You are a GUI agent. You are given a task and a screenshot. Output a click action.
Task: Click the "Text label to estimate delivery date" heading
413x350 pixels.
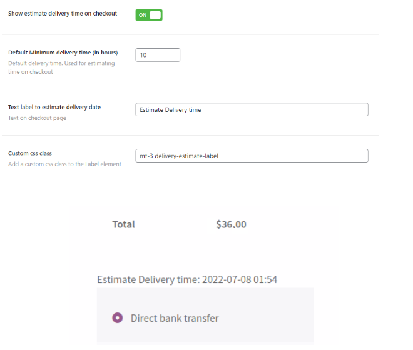(x=54, y=107)
